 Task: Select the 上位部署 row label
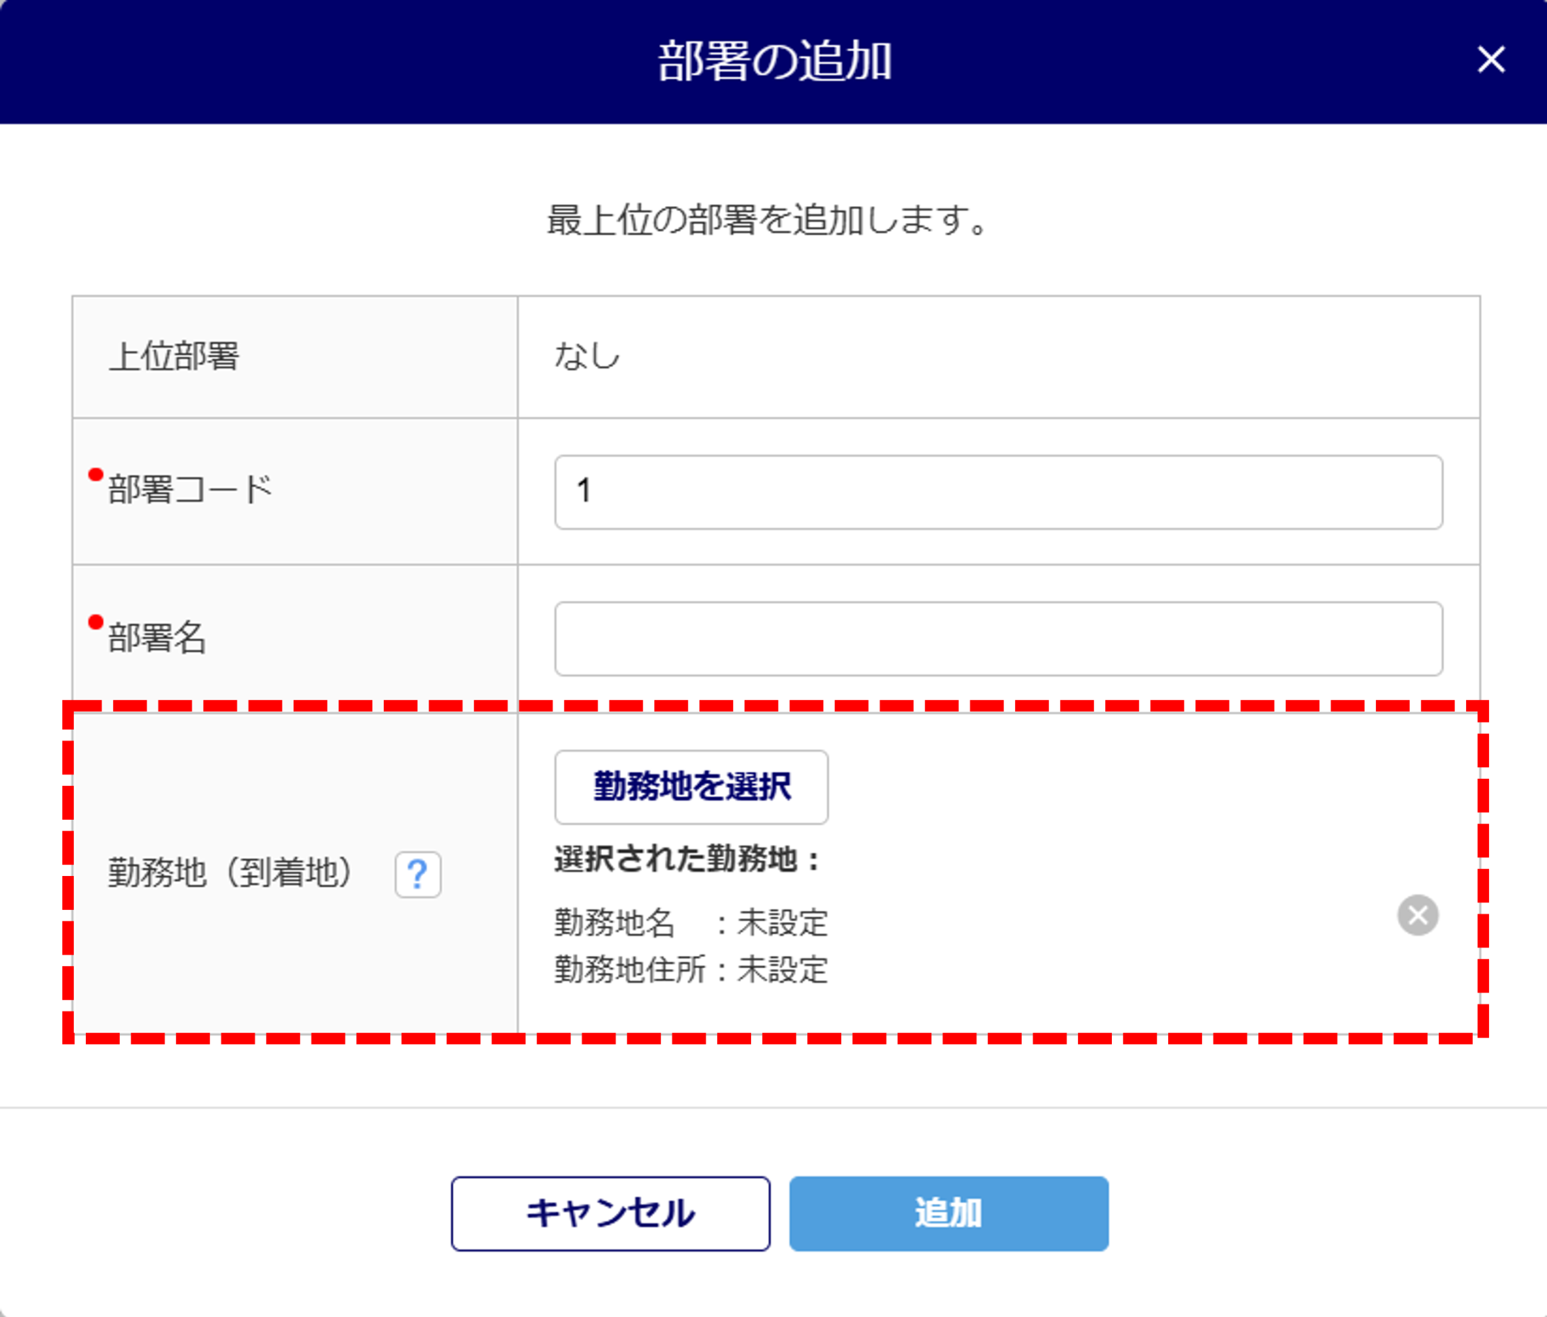tap(173, 356)
